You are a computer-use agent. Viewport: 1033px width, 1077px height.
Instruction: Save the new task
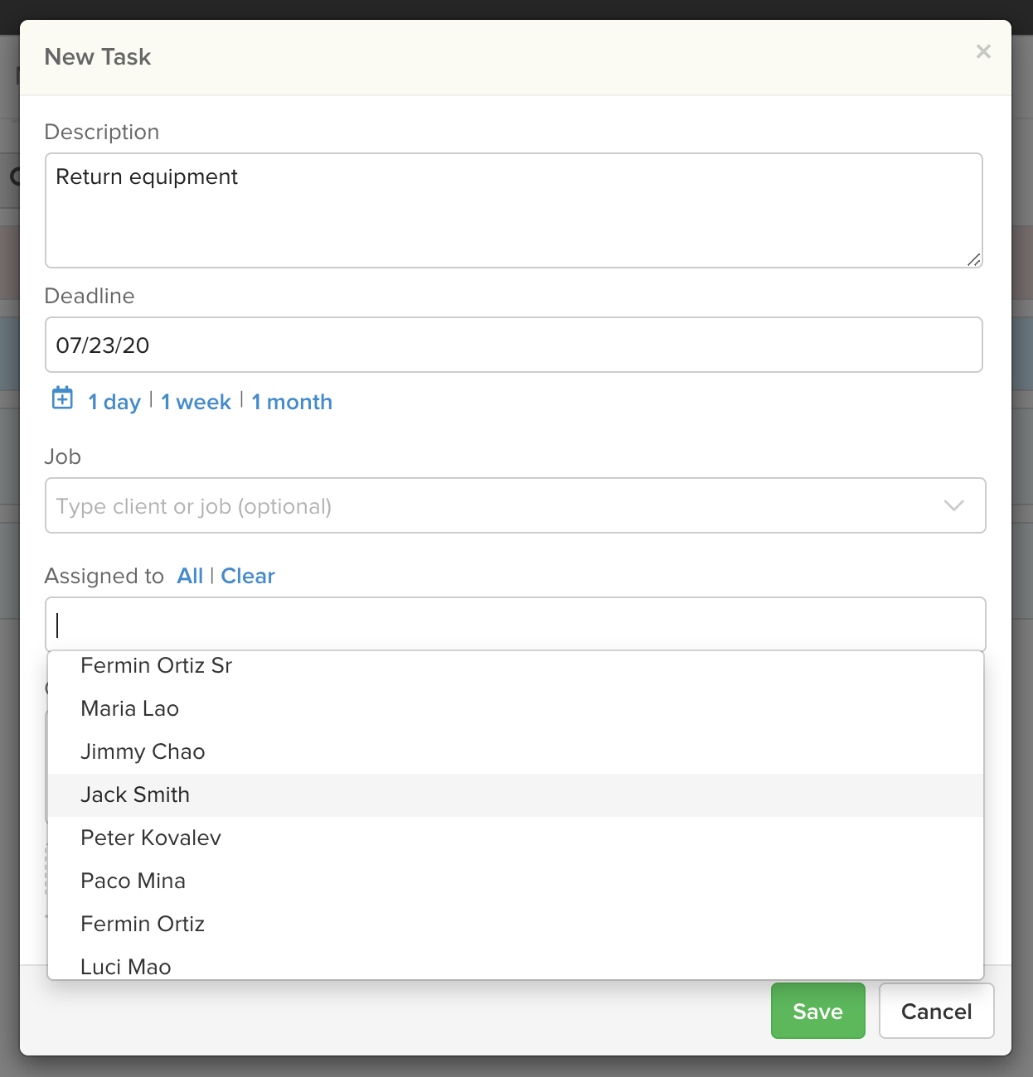pyautogui.click(x=817, y=1011)
